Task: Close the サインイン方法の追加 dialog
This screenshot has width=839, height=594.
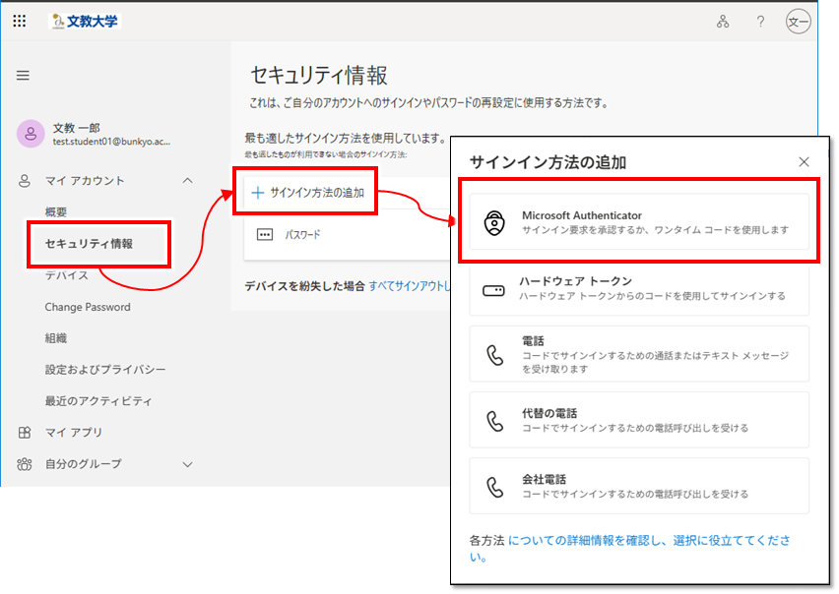Action: pos(804,162)
